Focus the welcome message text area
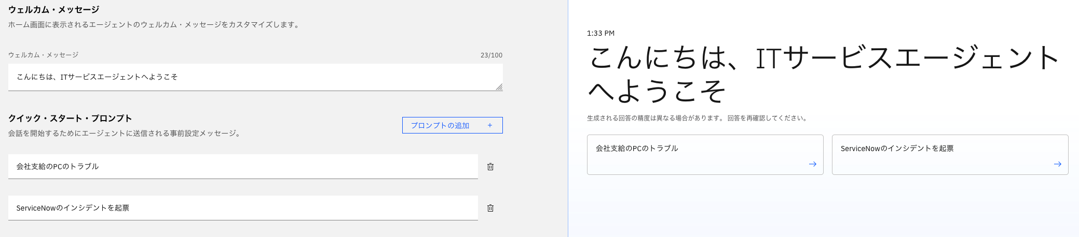 [254, 77]
